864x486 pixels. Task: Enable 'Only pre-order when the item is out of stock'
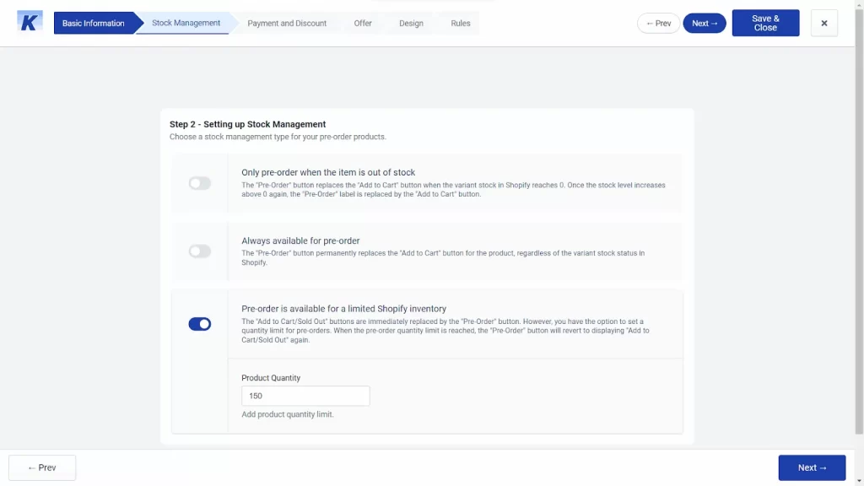pos(200,183)
